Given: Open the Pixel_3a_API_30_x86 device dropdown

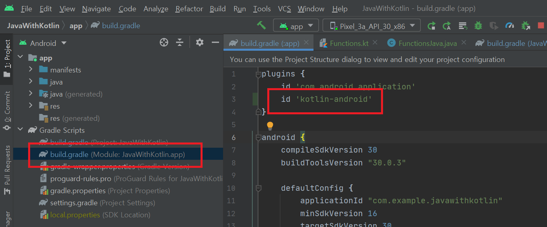Looking at the screenshot, I should point(372,26).
